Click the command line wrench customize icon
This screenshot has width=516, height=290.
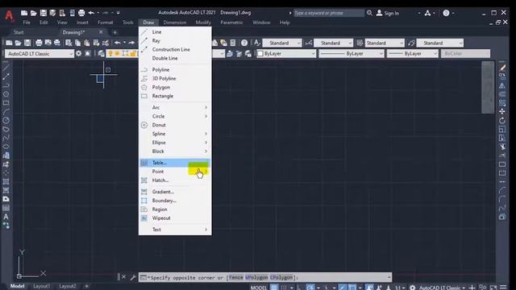[132, 277]
